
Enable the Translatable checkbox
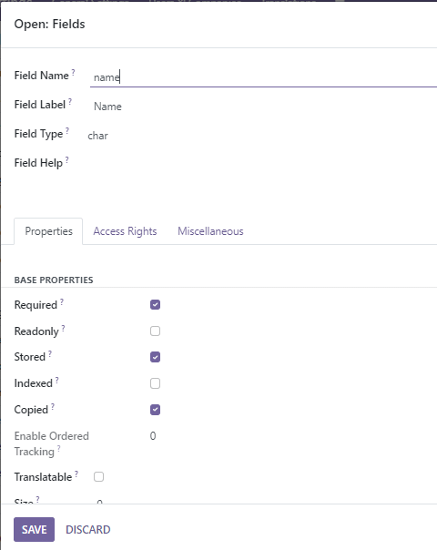(x=98, y=476)
